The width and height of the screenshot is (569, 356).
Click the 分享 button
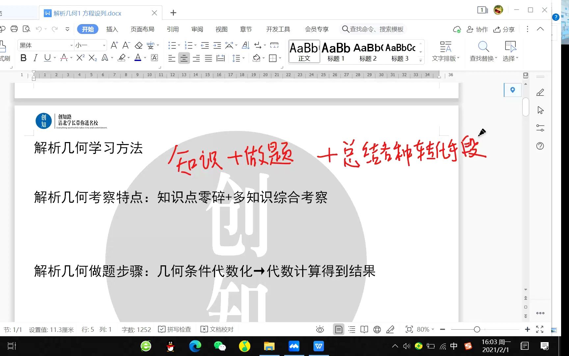click(504, 29)
